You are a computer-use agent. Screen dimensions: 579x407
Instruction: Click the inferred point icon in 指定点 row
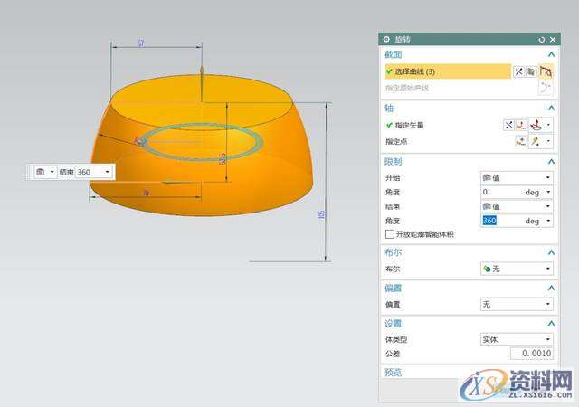(x=536, y=141)
